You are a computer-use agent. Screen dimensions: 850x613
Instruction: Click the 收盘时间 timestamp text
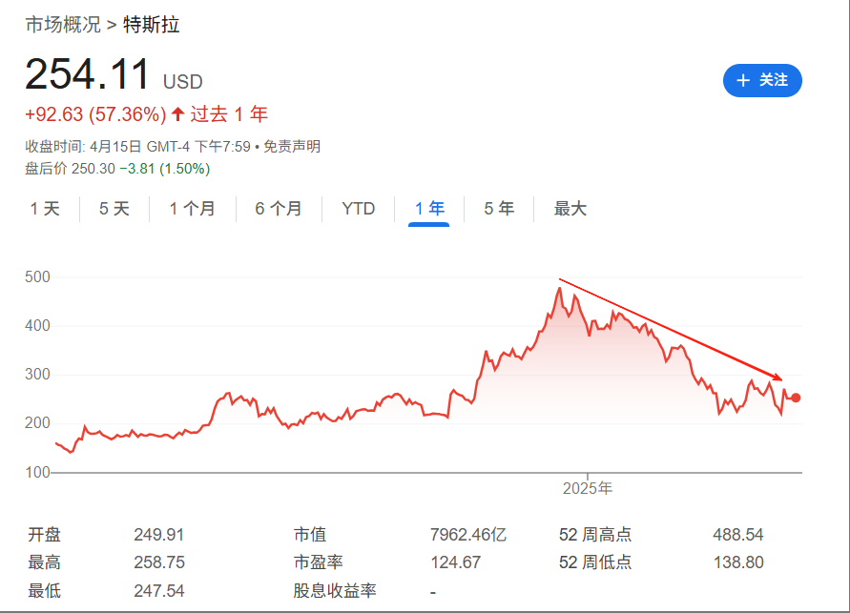point(137,147)
